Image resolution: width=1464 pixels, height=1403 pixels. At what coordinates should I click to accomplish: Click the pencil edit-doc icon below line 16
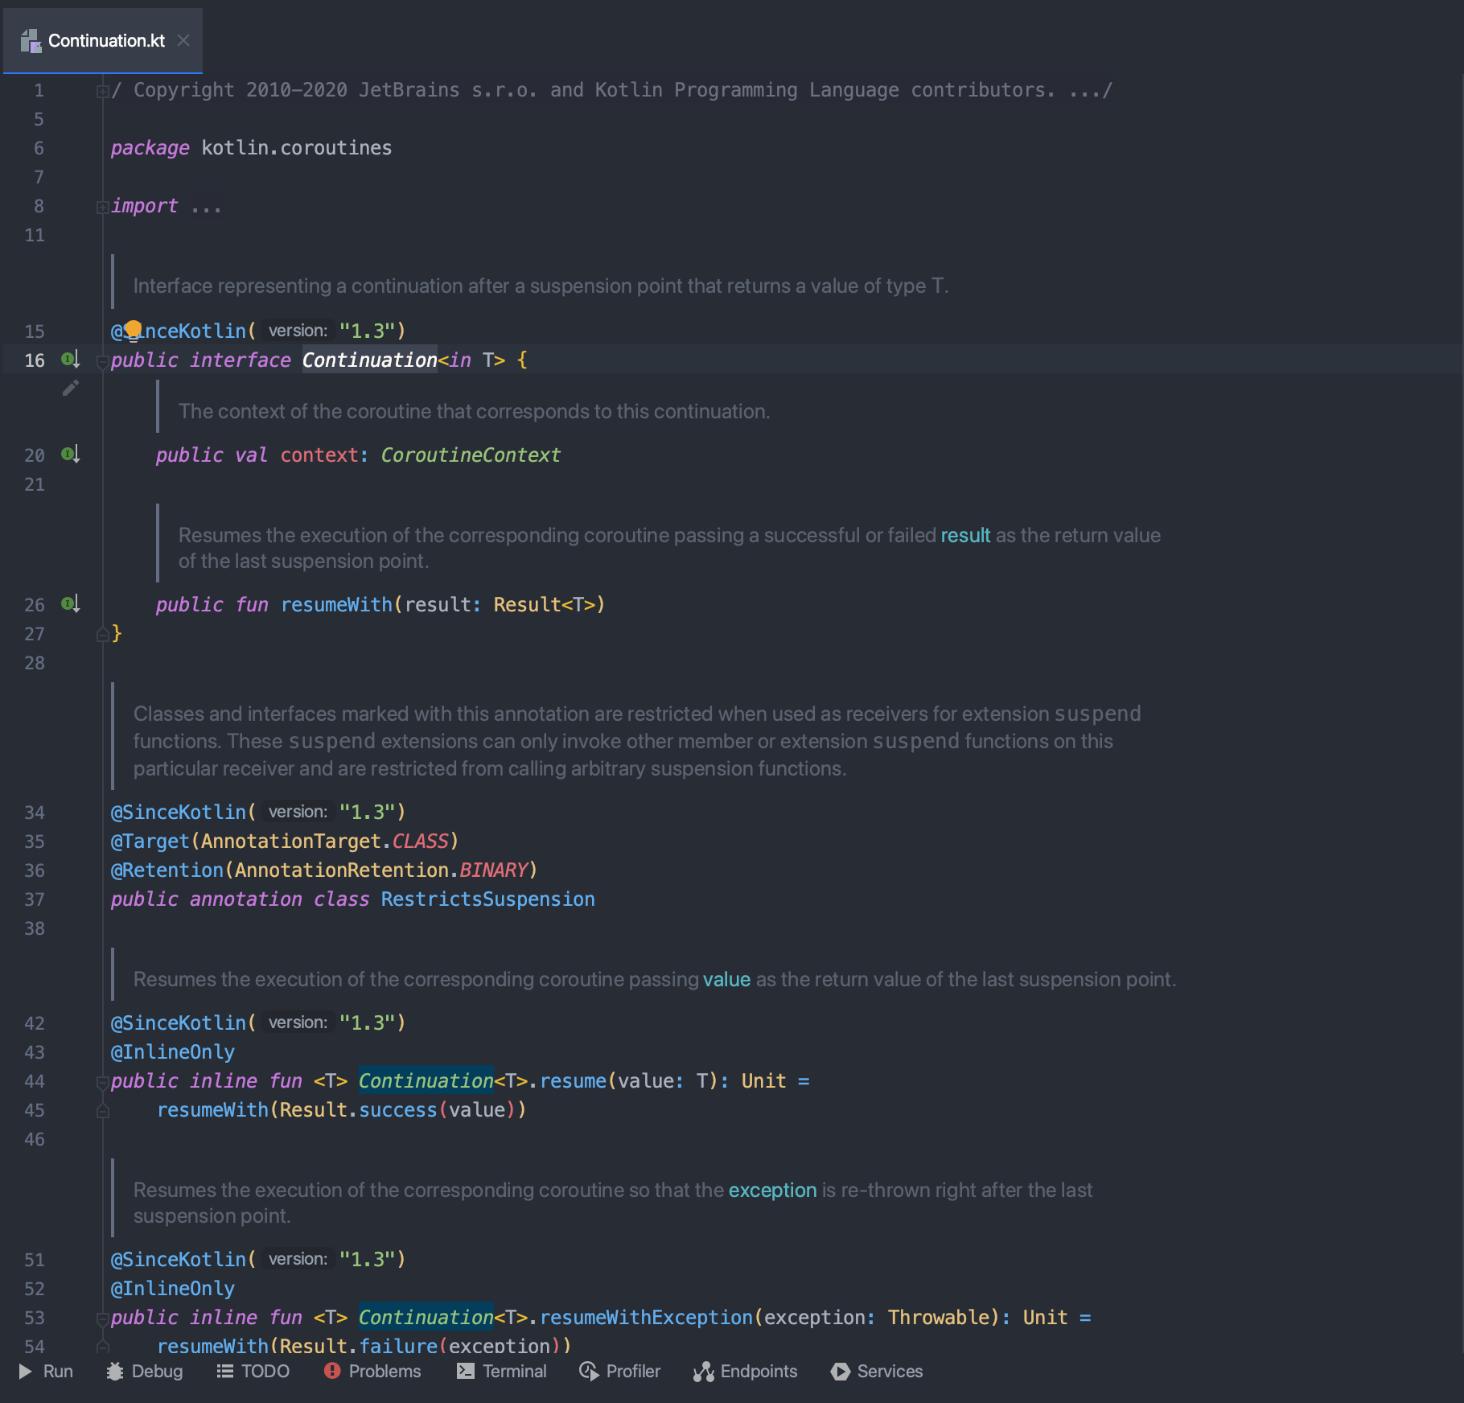[71, 389]
